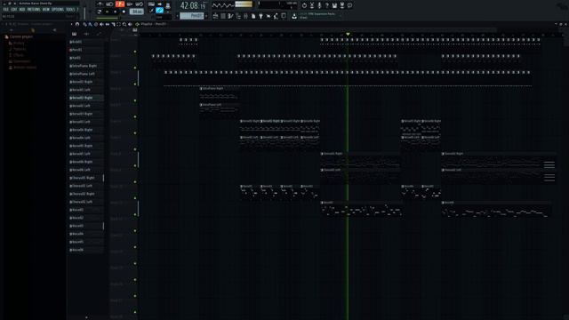
Task: Expand the History folder in browser
Action: (16, 43)
